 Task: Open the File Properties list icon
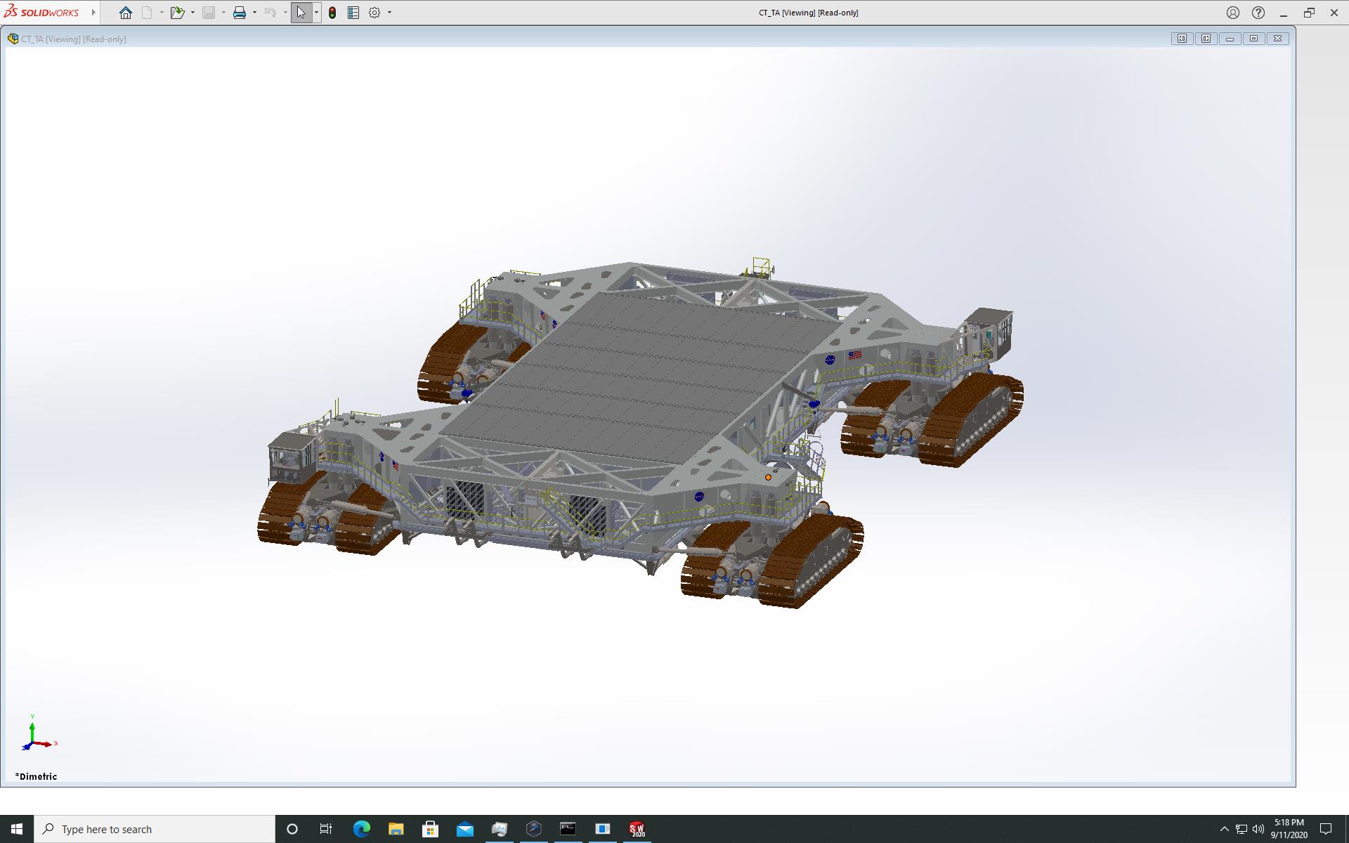(353, 13)
